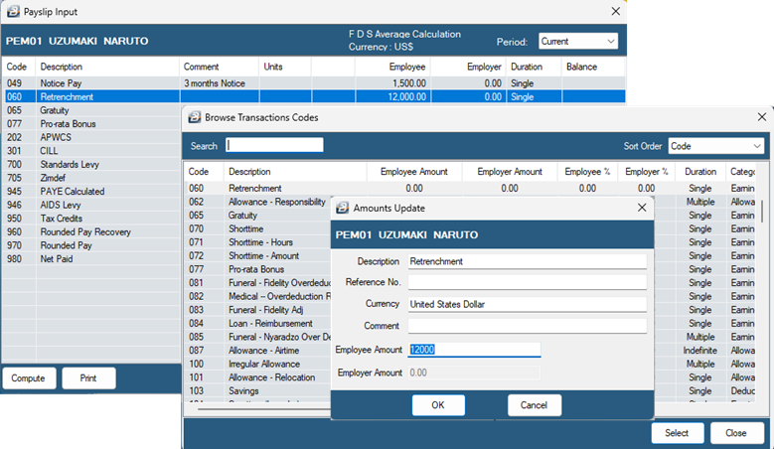Click Cancel in Amounts Update dialog
The width and height of the screenshot is (774, 449).
(535, 405)
